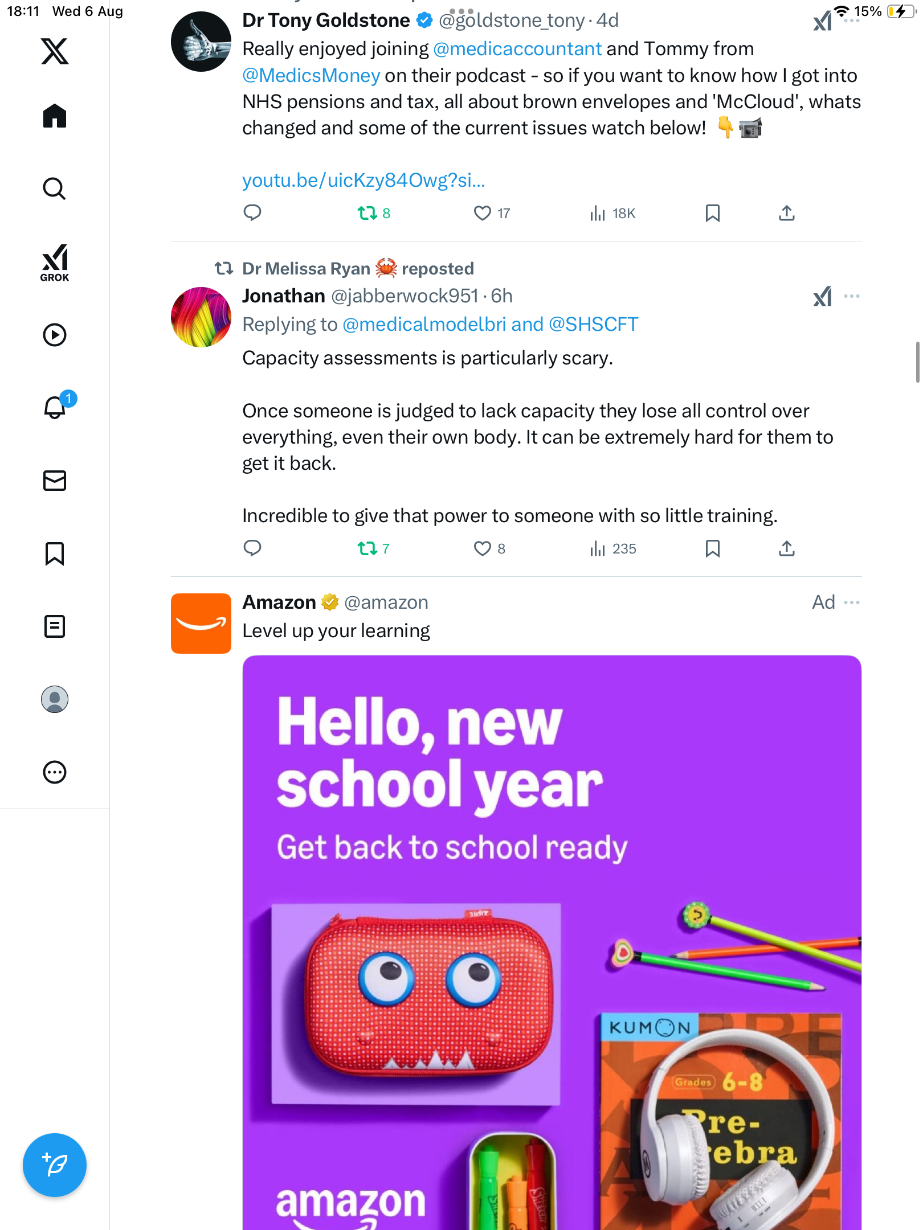Open Notifications bell with one alert

[x=56, y=407]
